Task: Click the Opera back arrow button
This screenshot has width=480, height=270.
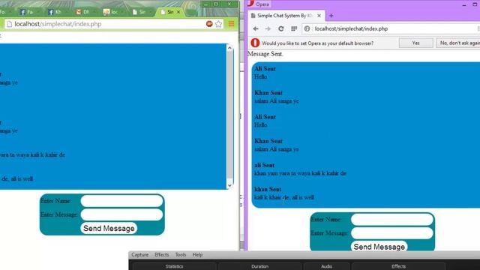Action: coord(256,28)
